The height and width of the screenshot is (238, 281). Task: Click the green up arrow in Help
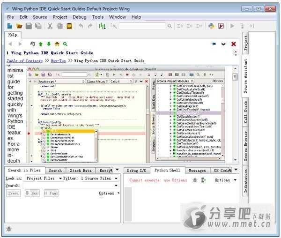(41, 44)
